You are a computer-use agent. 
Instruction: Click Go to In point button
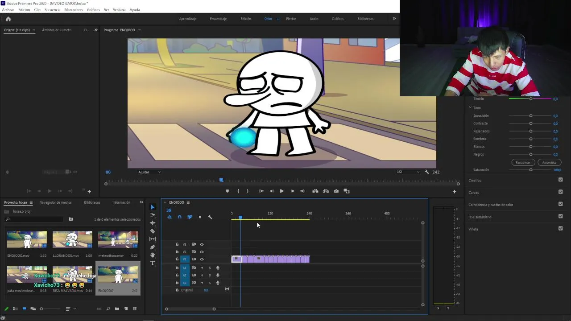261,191
